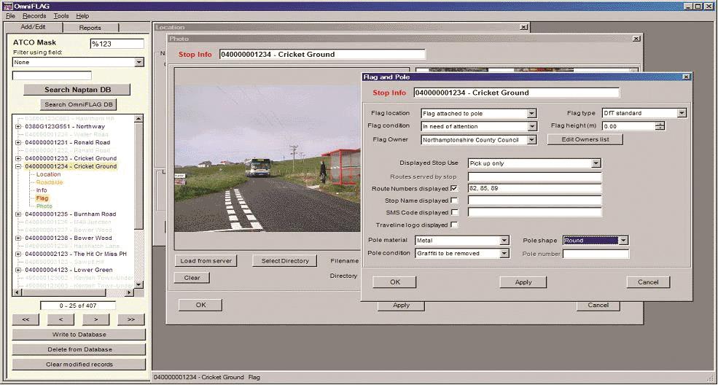Expand the 040000001231 - Ronald Road node

[x=18, y=142]
